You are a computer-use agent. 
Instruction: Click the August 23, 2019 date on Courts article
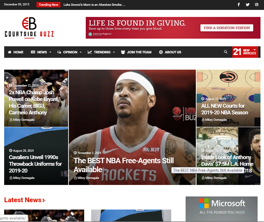pyautogui.click(x=215, y=99)
